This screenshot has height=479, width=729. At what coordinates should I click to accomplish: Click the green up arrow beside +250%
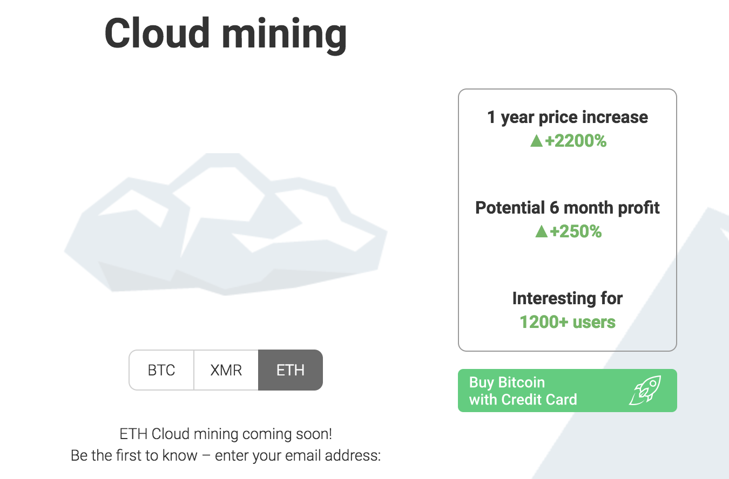(x=541, y=232)
